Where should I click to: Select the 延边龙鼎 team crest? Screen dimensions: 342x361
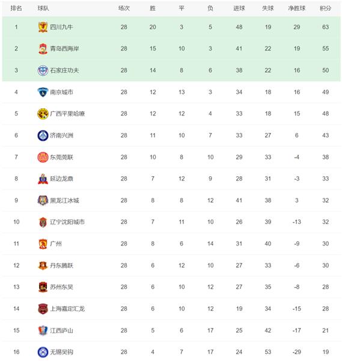pyautogui.click(x=43, y=179)
